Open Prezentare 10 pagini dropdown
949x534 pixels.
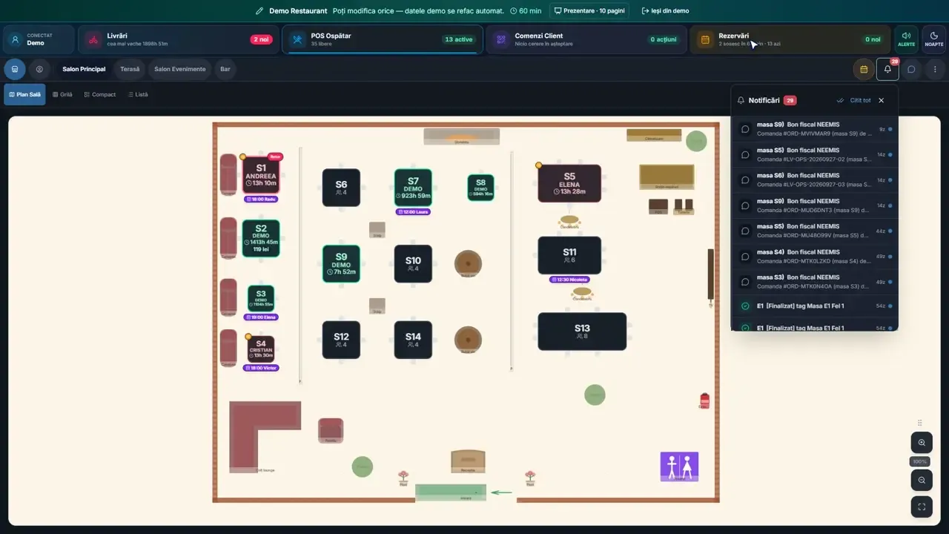pos(589,11)
